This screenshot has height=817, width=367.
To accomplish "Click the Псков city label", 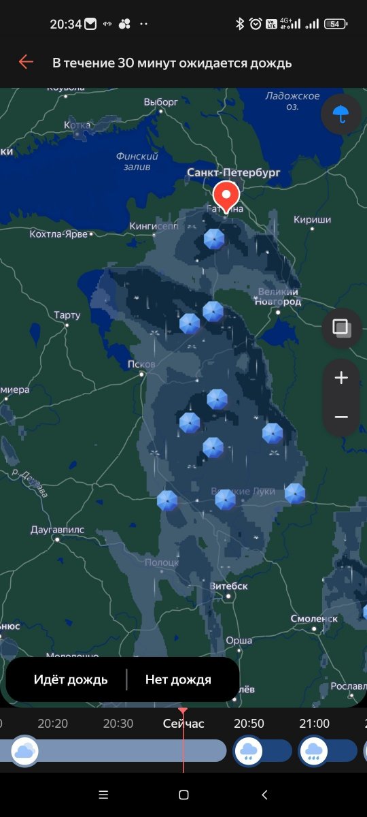I will pyautogui.click(x=141, y=364).
